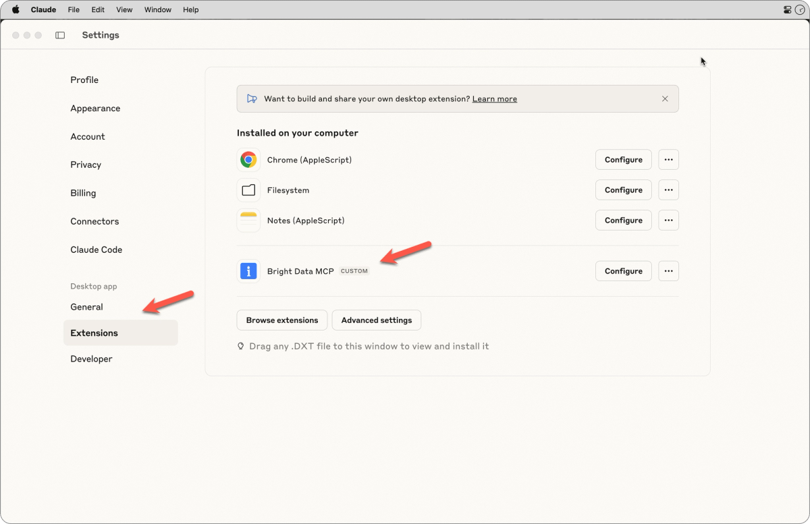
Task: Toggle the sidebar panel icon
Action: 60,35
